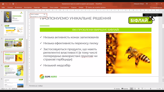Click Продовжити показ слайдів button
The width and height of the screenshot is (164, 92).
click(x=38, y=16)
